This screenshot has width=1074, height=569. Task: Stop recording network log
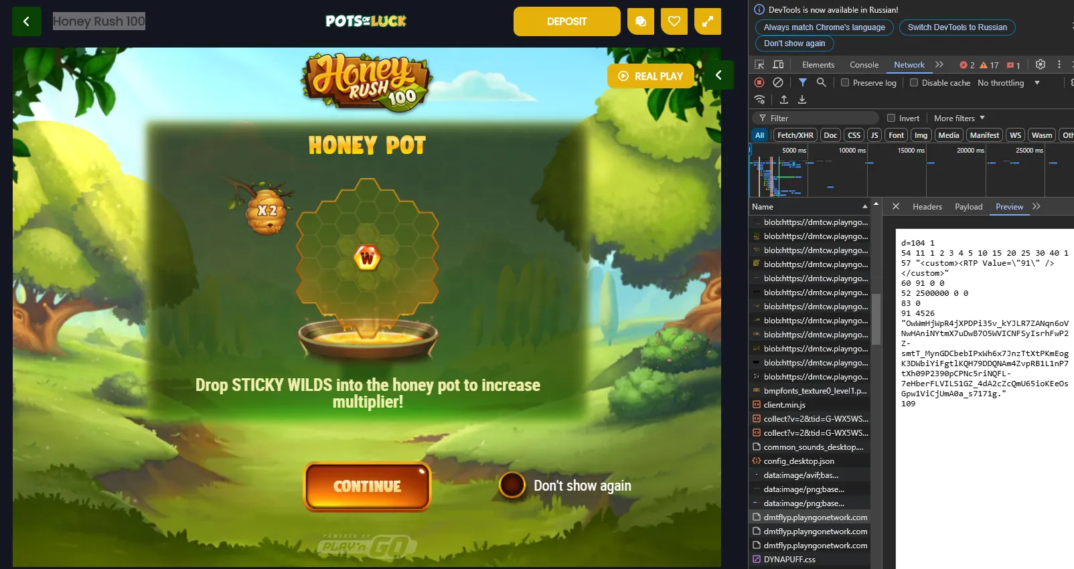point(759,82)
